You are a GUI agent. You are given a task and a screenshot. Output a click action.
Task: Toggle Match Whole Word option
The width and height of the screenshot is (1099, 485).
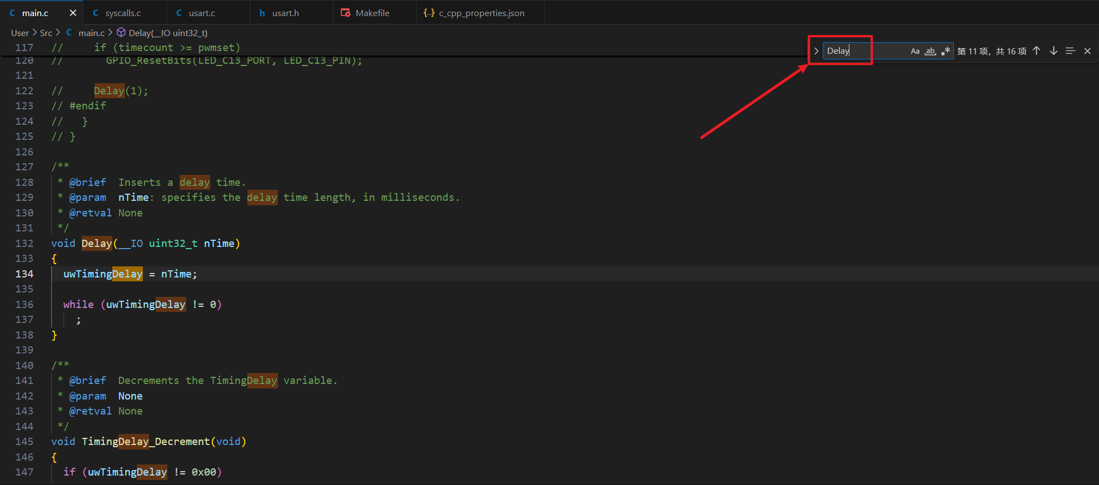pos(930,51)
